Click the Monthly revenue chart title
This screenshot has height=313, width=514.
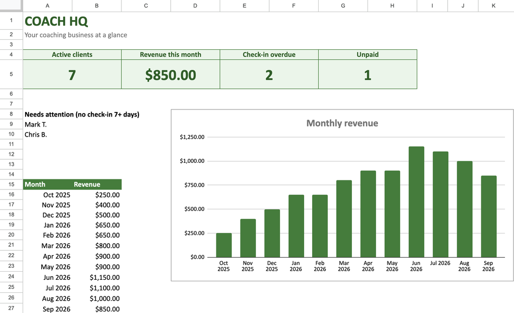(x=342, y=123)
